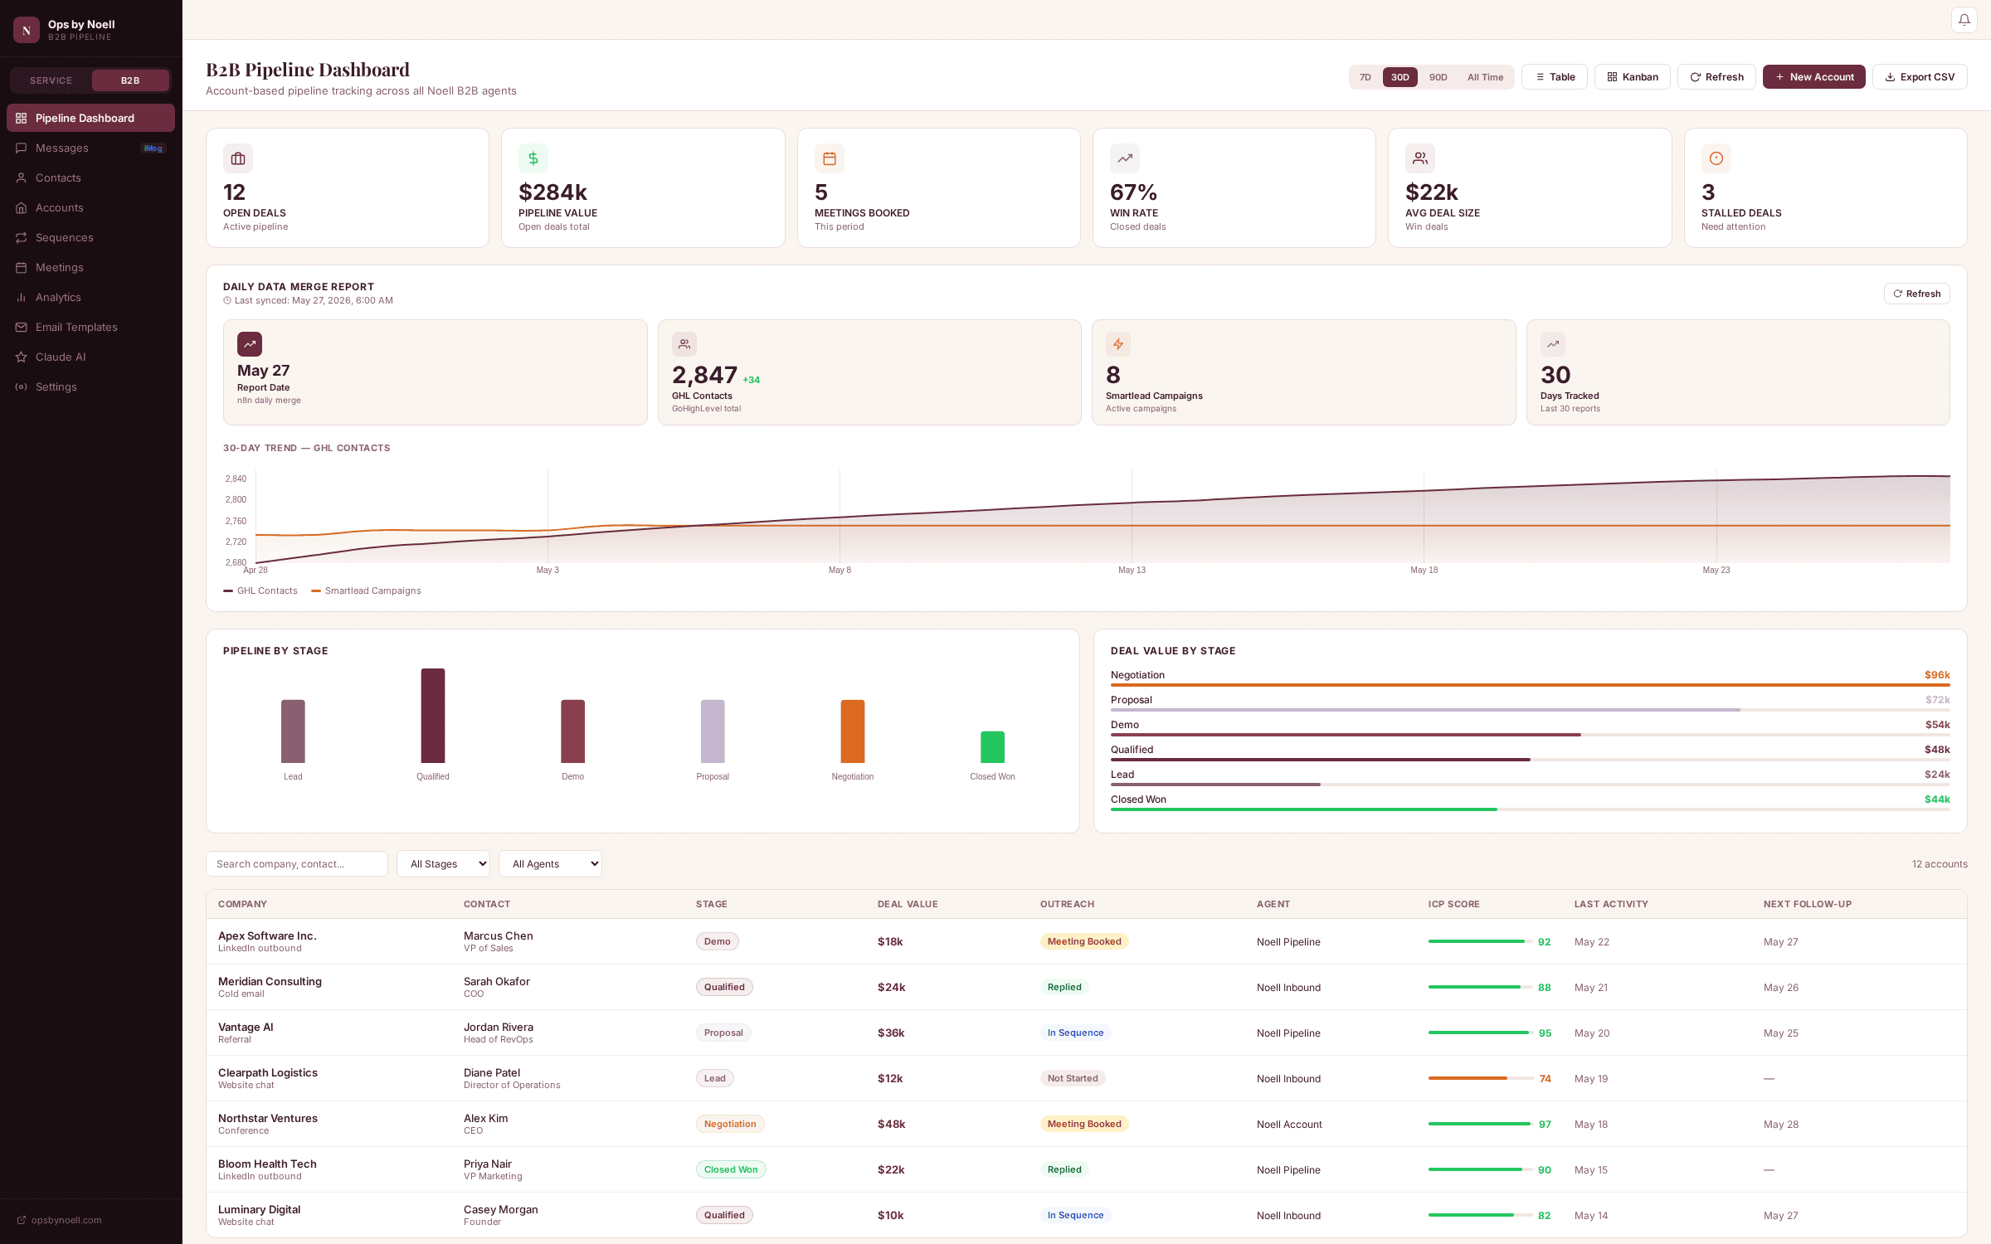This screenshot has height=1244, width=1991.
Task: Open the Messages page
Action: click(90, 148)
